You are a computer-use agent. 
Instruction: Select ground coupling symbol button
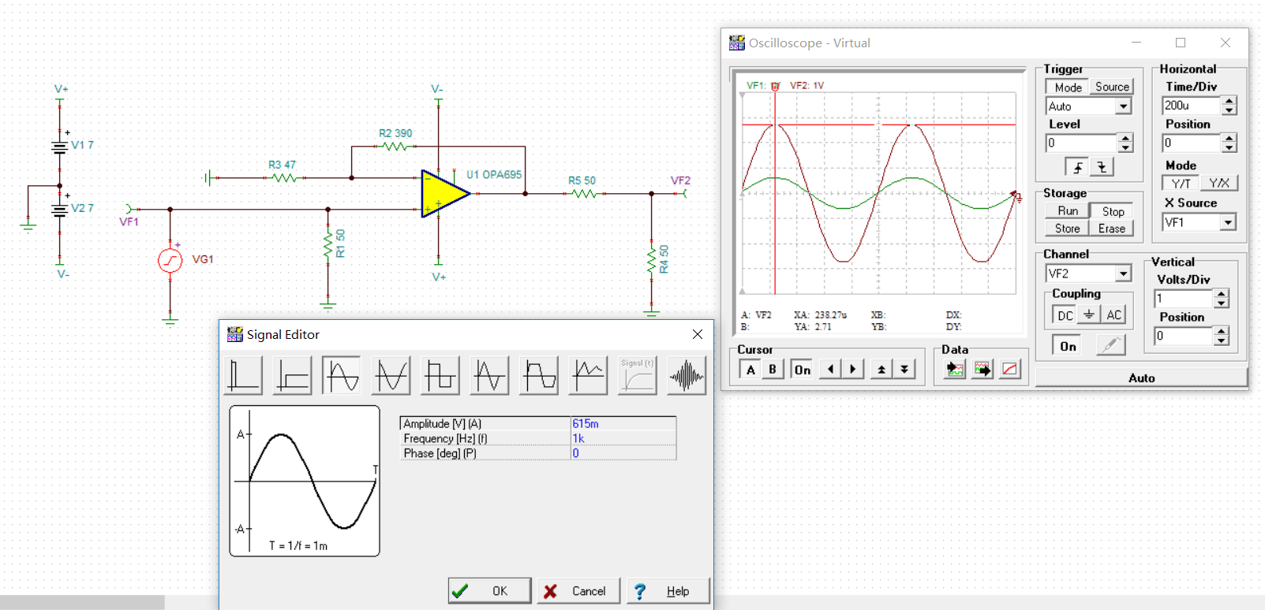tap(1089, 314)
